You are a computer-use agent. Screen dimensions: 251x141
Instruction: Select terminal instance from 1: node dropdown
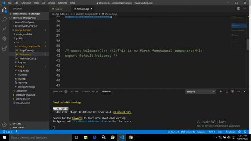201,92
